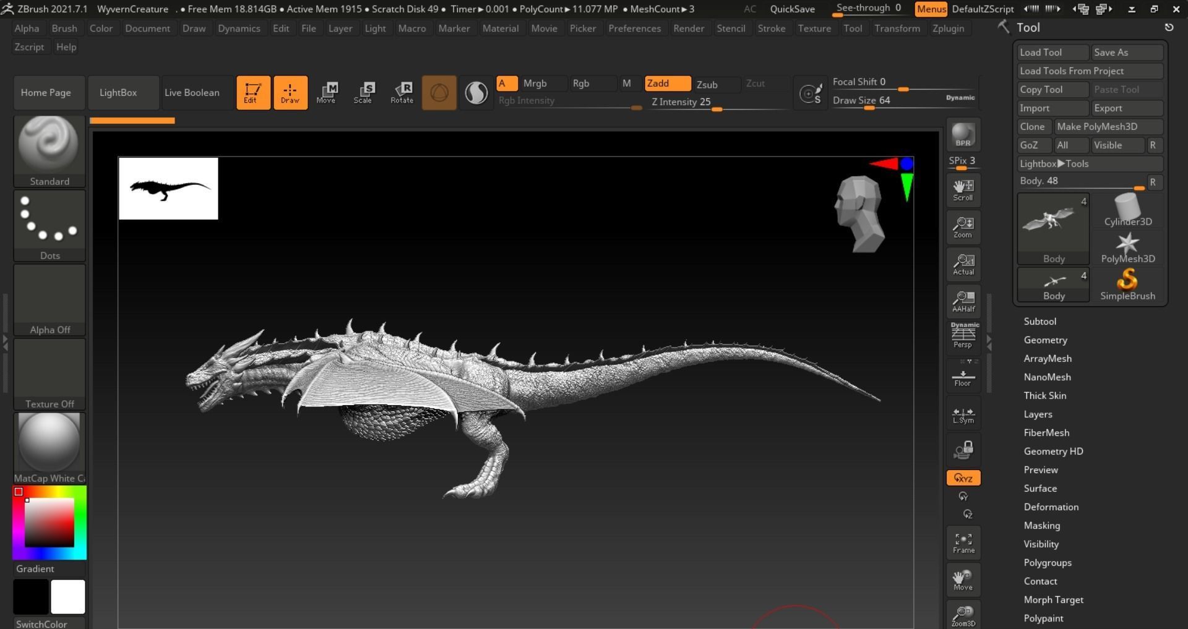Click the sculptris pro half-sphere icon
This screenshot has height=629, width=1188.
click(476, 93)
